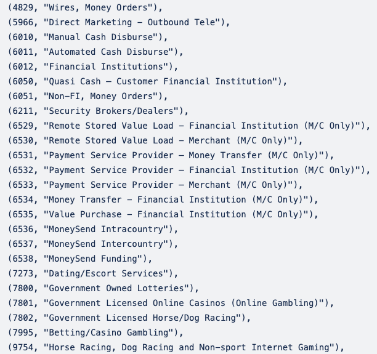The height and width of the screenshot is (354, 377).
Task: Place cursor on Automated Cash Disburse line
Action: [95, 52]
